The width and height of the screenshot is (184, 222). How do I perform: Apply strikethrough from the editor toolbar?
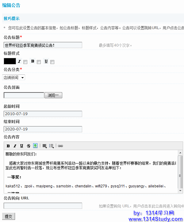[x=29, y=146]
